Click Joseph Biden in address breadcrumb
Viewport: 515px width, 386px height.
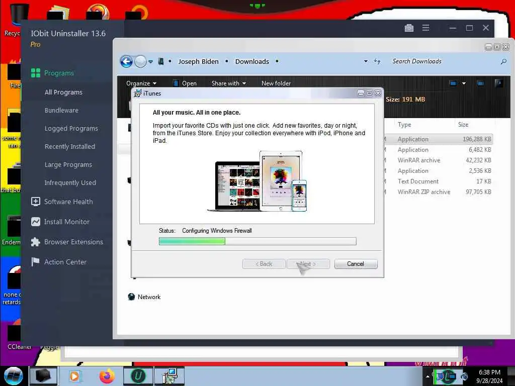click(198, 61)
